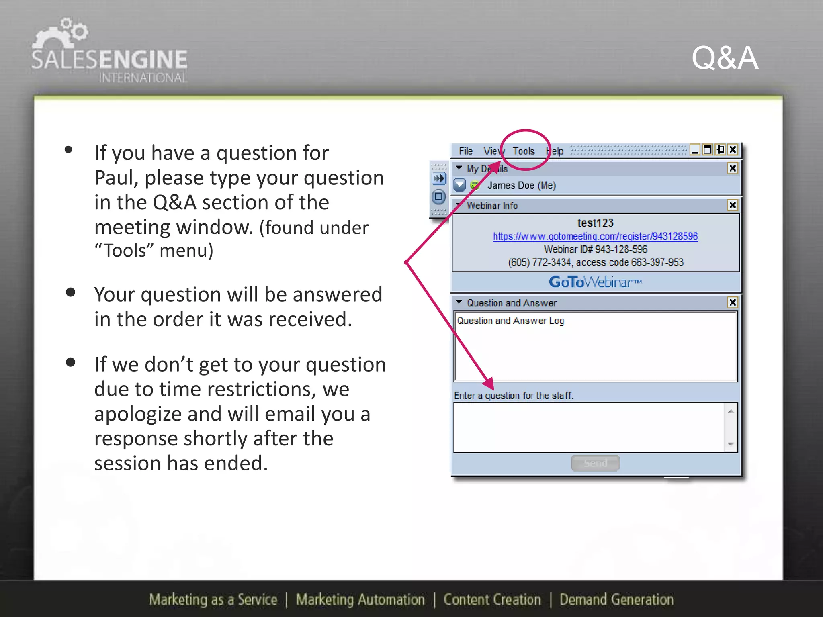Close the Question and Answer pane
This screenshot has width=823, height=617.
tap(733, 302)
